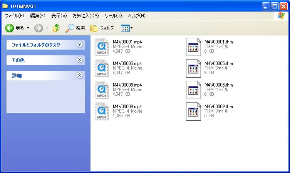Click the M4V00009.thm file name text
Viewport: 290px width, 173px height.
click(x=218, y=106)
